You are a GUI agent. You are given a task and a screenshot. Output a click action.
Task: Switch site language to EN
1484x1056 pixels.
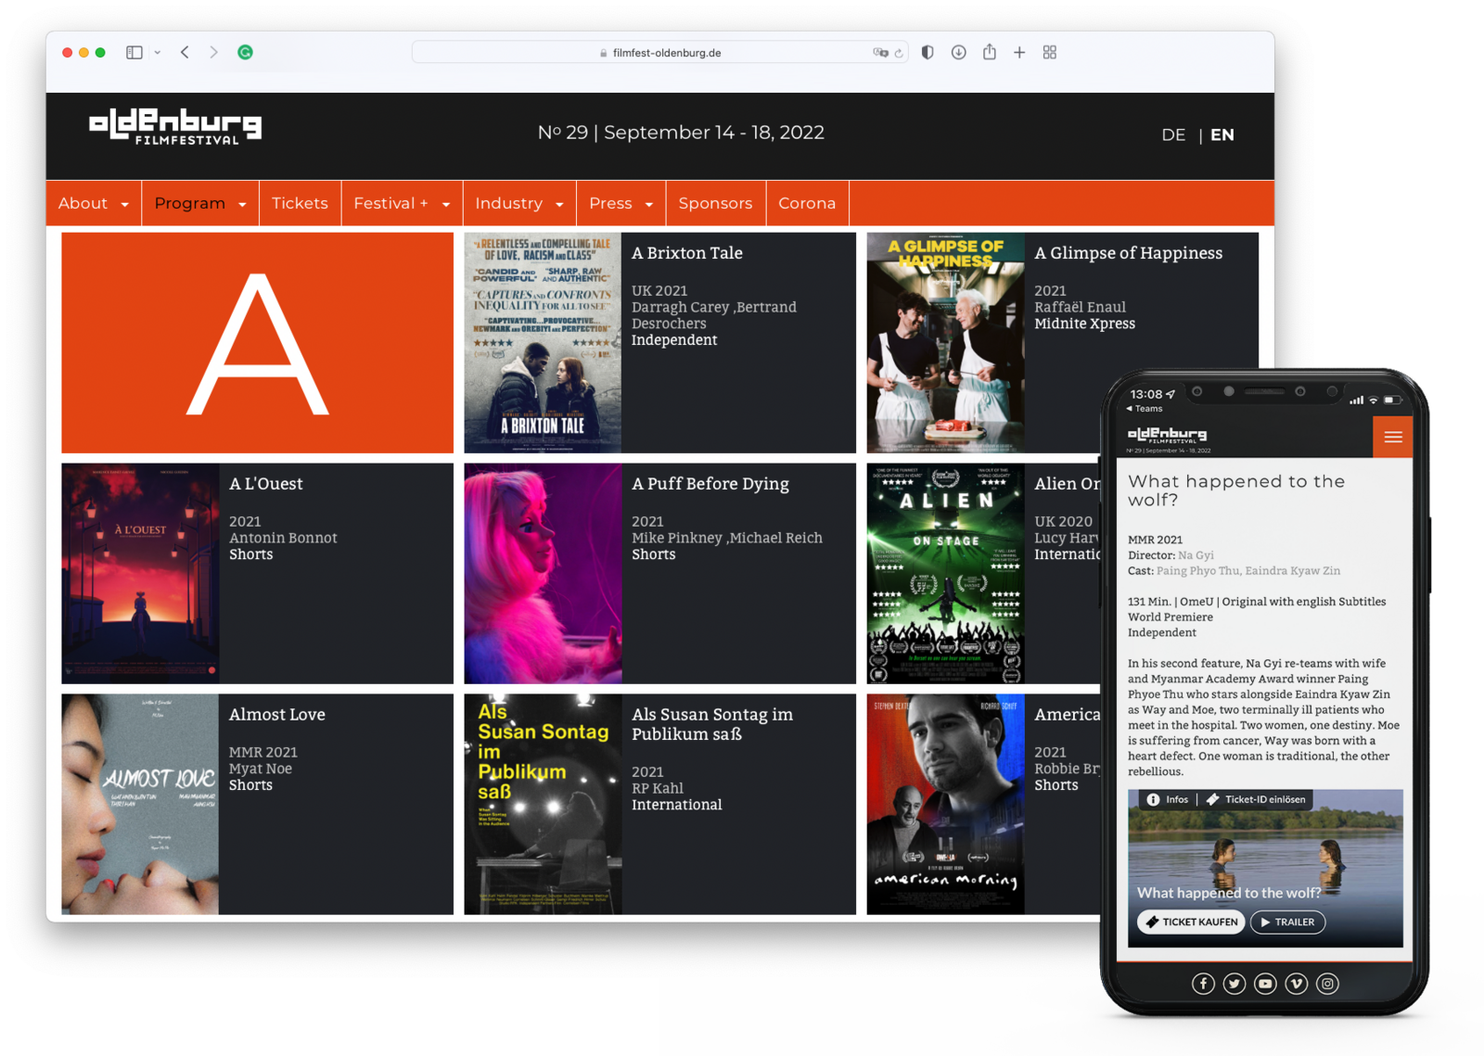tap(1222, 135)
